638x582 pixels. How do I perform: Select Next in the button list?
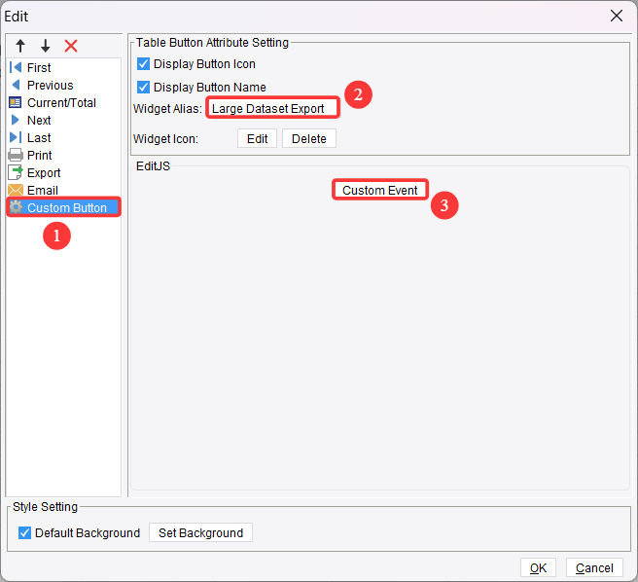tap(63, 120)
